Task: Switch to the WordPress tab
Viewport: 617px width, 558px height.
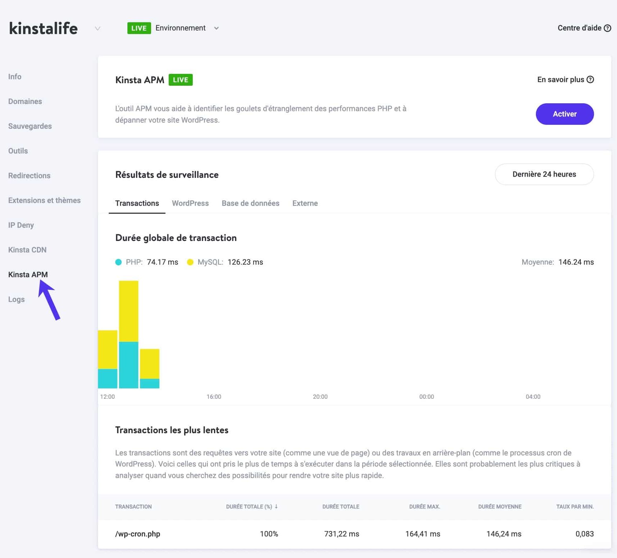Action: (190, 203)
